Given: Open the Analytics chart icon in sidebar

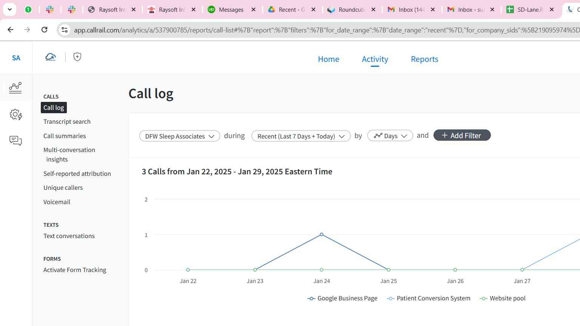Looking at the screenshot, I should tap(15, 88).
